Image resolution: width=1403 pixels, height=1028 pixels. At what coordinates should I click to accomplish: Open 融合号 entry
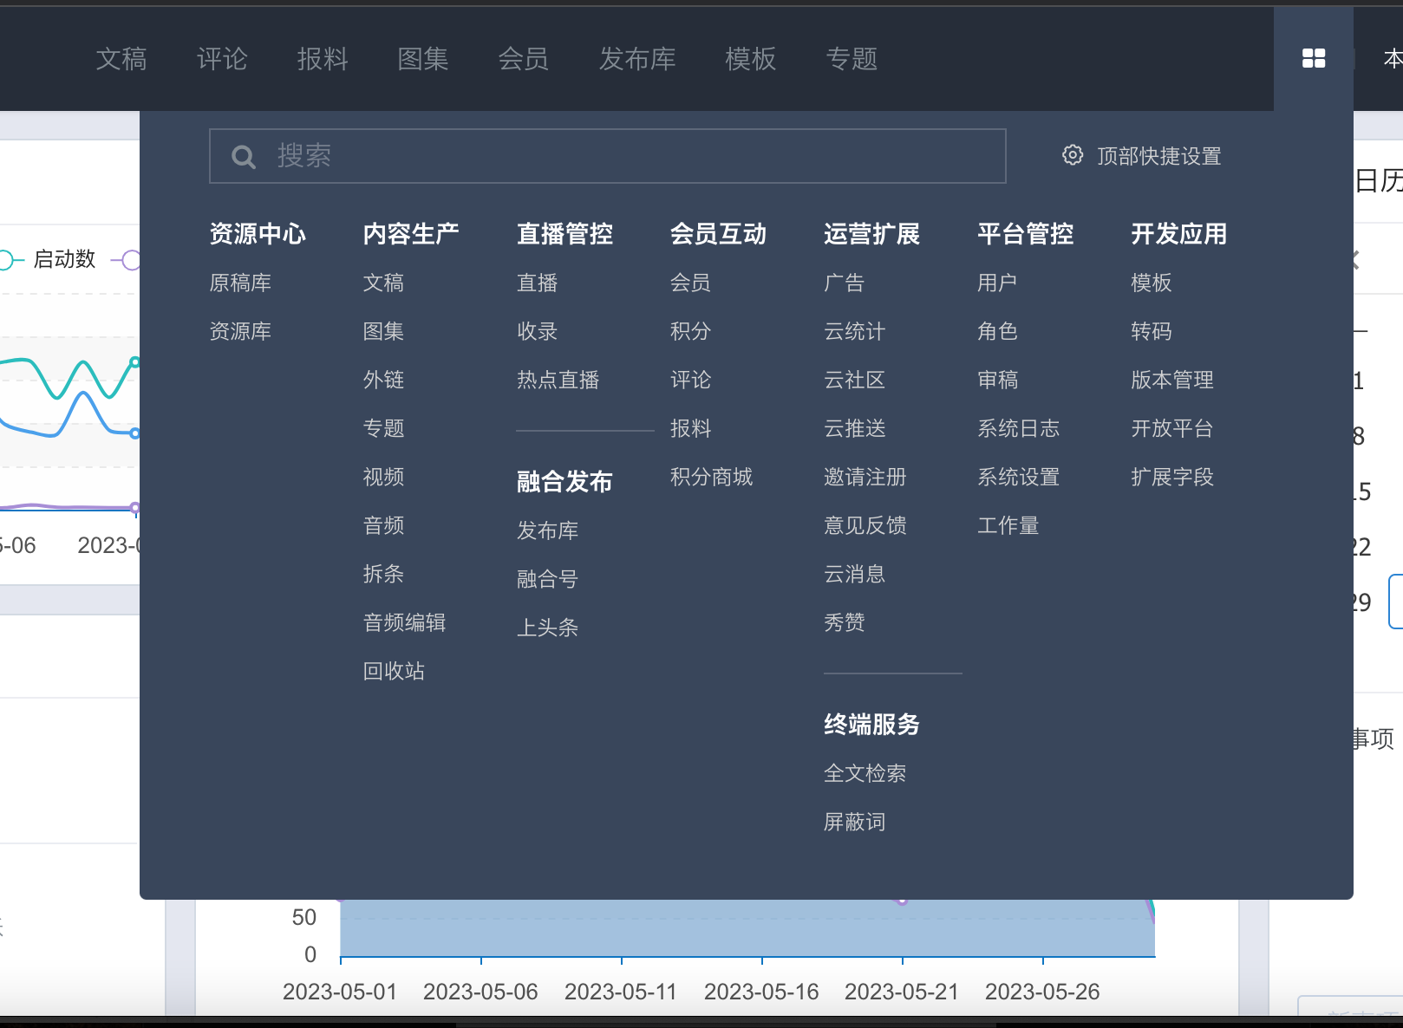(547, 579)
